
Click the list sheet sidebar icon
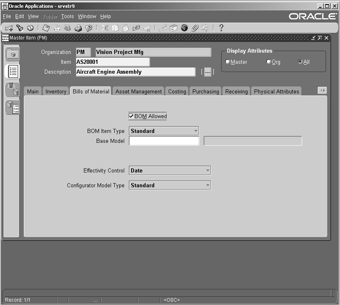(13, 72)
